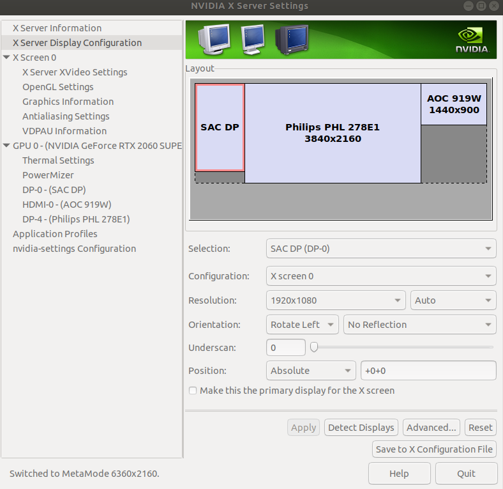Viewport: 503px width, 489px height.
Task: Open X Server Information page
Action: coord(57,28)
